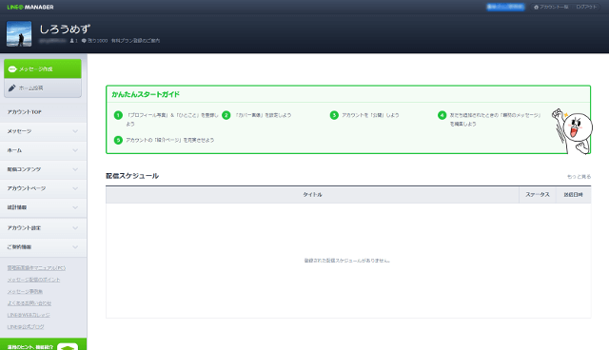This screenshot has width=609, height=350.
Task: Expand the アカウント設定 chevron arrow
Action: [x=75, y=227]
